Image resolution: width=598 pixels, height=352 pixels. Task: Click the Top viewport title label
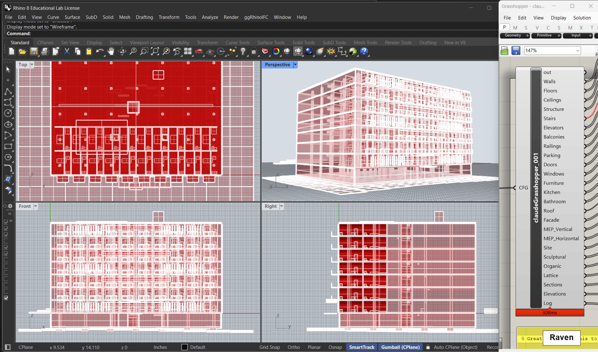23,65
